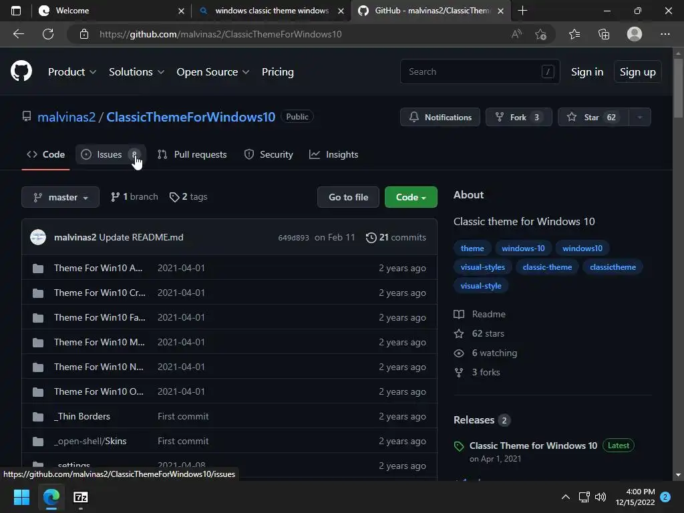
Task: Open Collections icon in Edge toolbar
Action: point(604,34)
